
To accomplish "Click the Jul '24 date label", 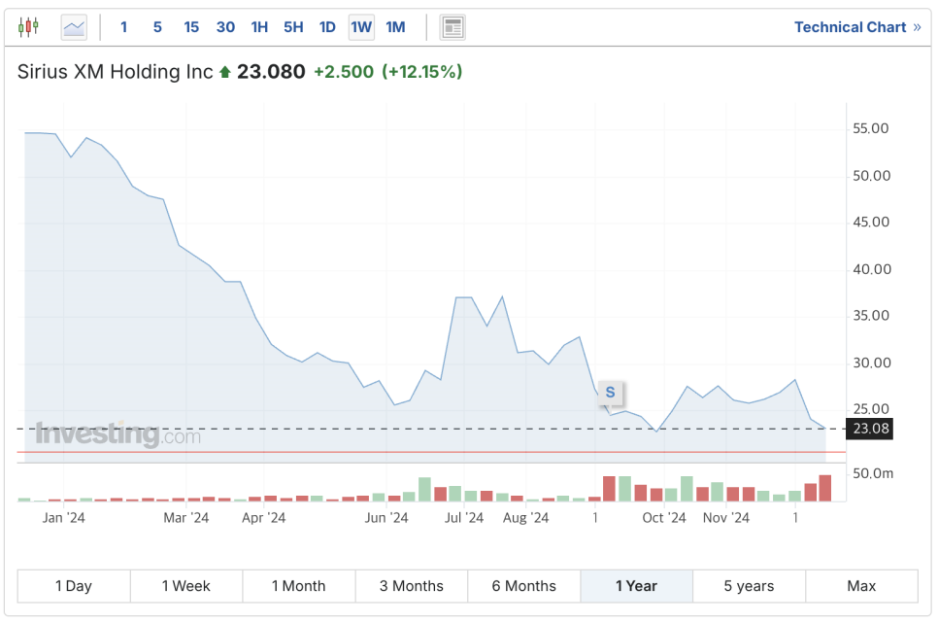I will pos(463,518).
